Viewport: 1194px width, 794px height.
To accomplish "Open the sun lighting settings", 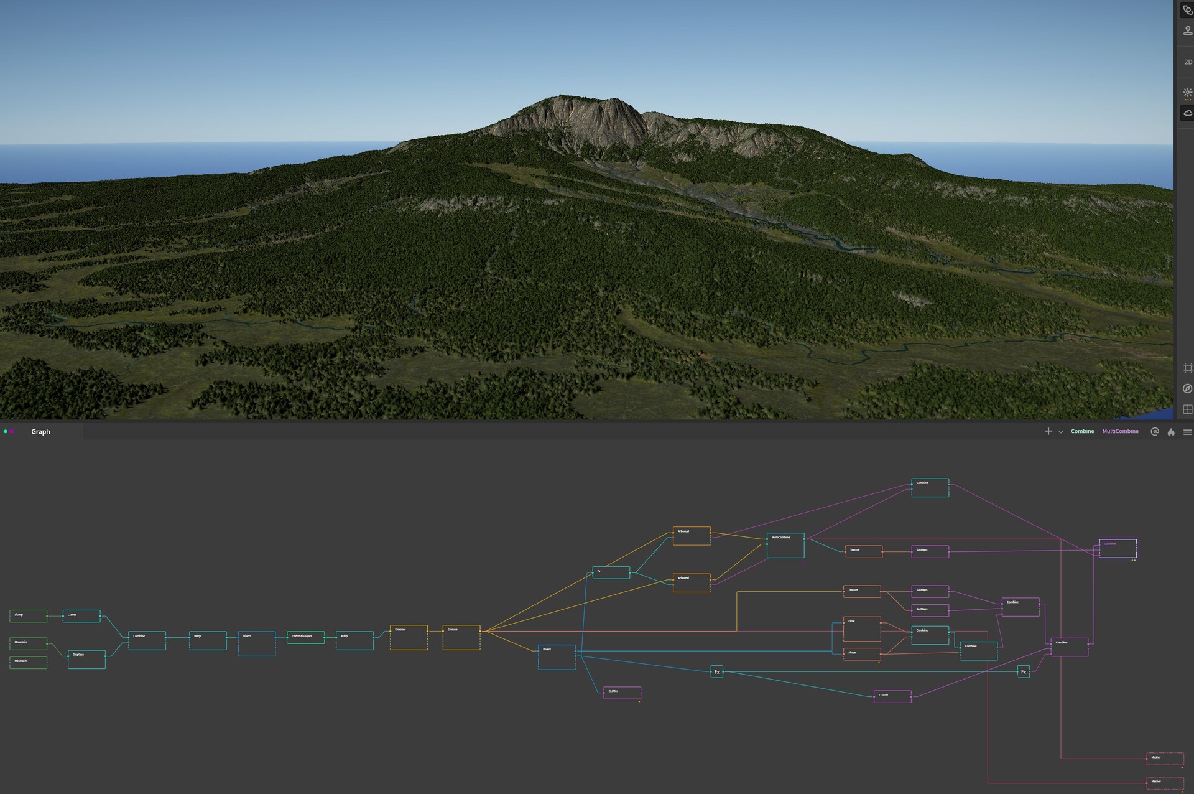I will pos(1187,93).
